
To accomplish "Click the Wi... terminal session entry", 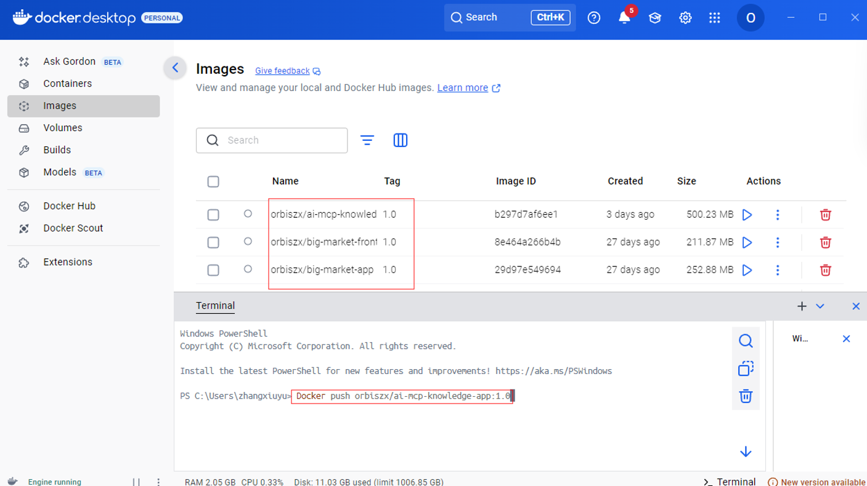I will coord(800,339).
